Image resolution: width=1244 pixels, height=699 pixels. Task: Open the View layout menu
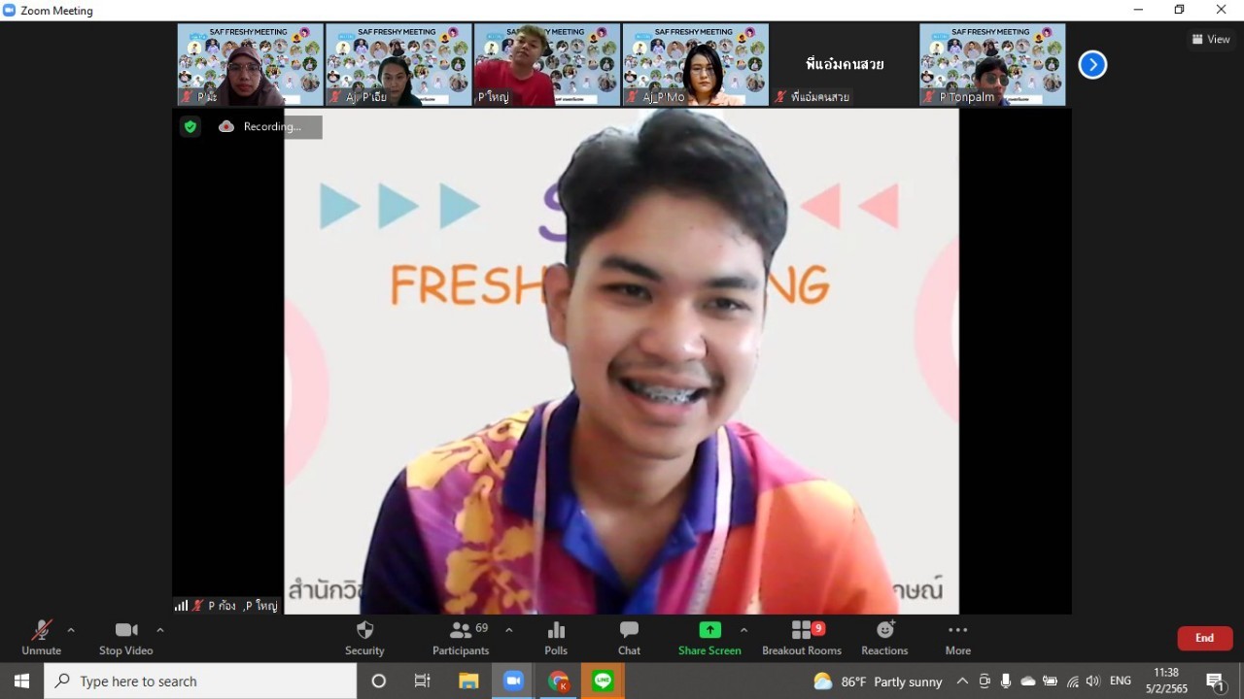[1211, 39]
